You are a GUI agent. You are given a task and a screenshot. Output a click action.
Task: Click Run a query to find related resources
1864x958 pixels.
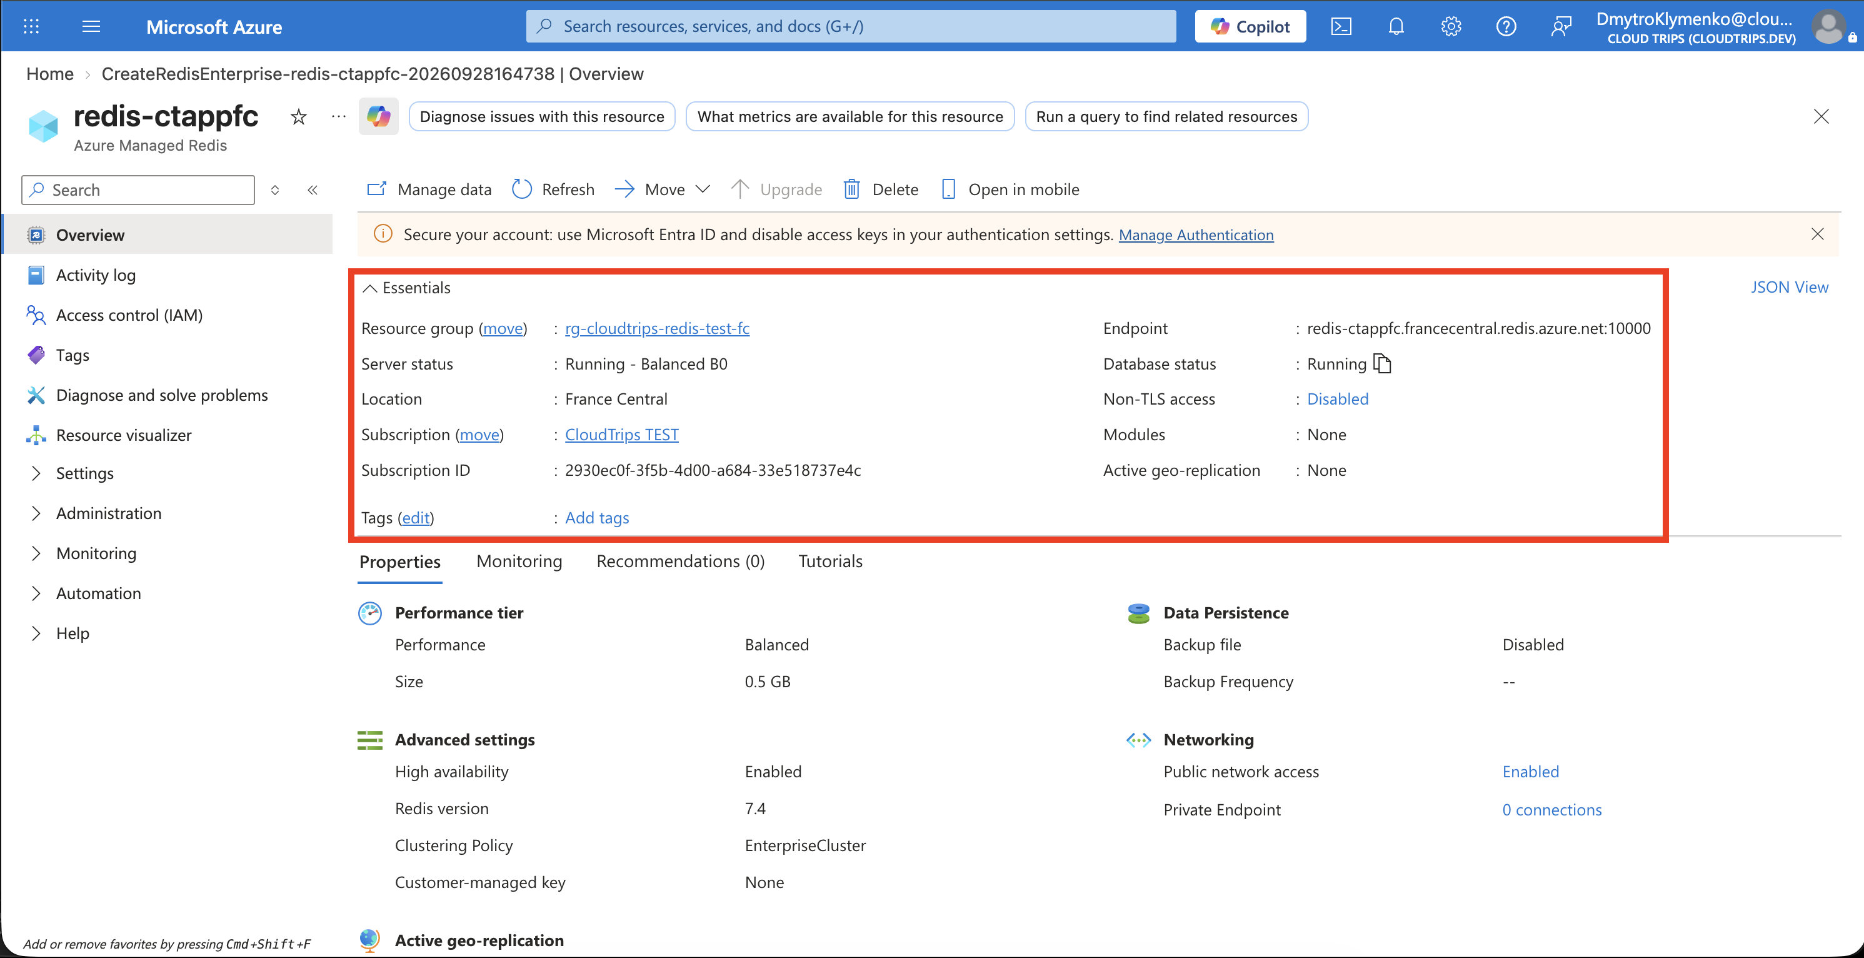click(1166, 116)
